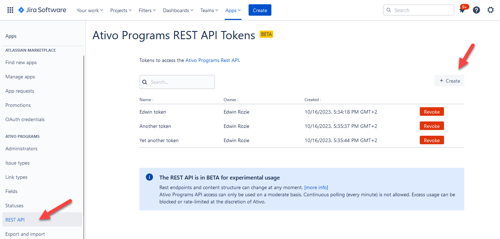Expand the Filters menu
The height and width of the screenshot is (239, 500).
coord(147,10)
